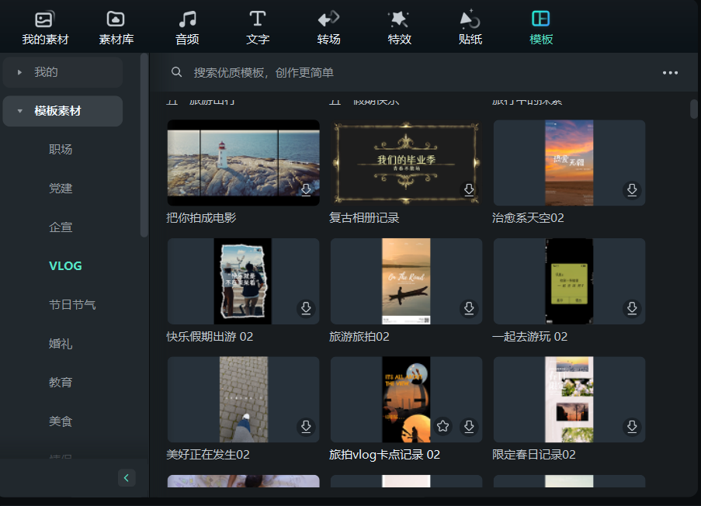Select the 文字 (Text) icon
This screenshot has height=506, width=701.
tap(257, 26)
